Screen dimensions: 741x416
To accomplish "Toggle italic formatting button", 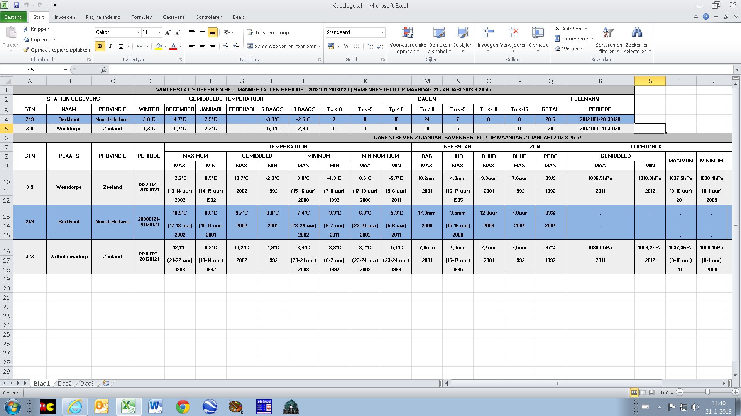I will (x=110, y=46).
